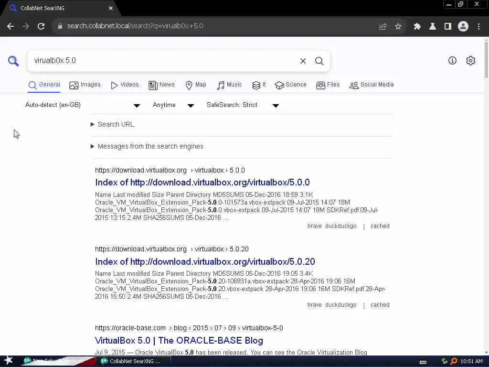Switch to the Files category tab
This screenshot has width=489, height=367.
point(328,85)
